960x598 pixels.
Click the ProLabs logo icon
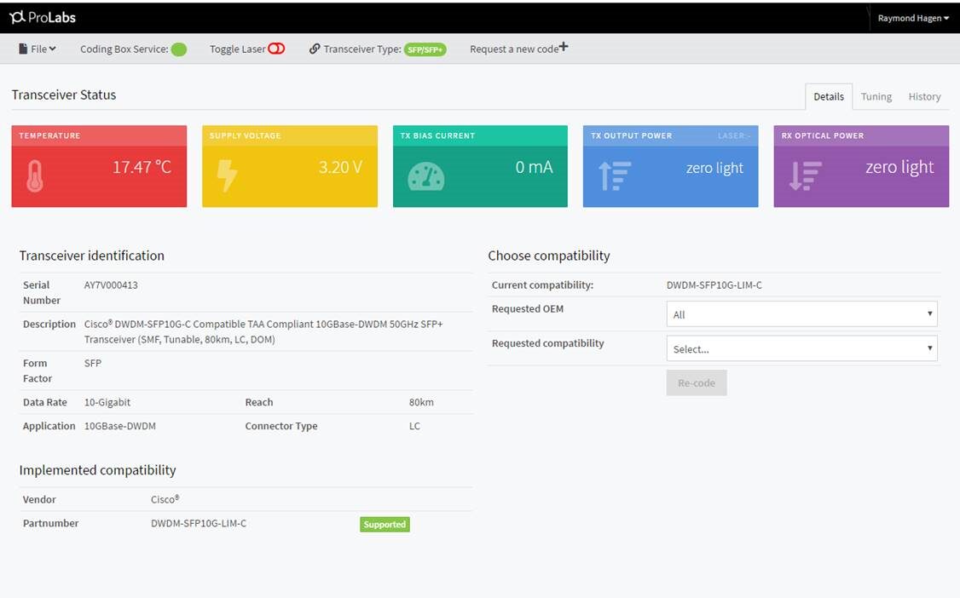(17, 18)
